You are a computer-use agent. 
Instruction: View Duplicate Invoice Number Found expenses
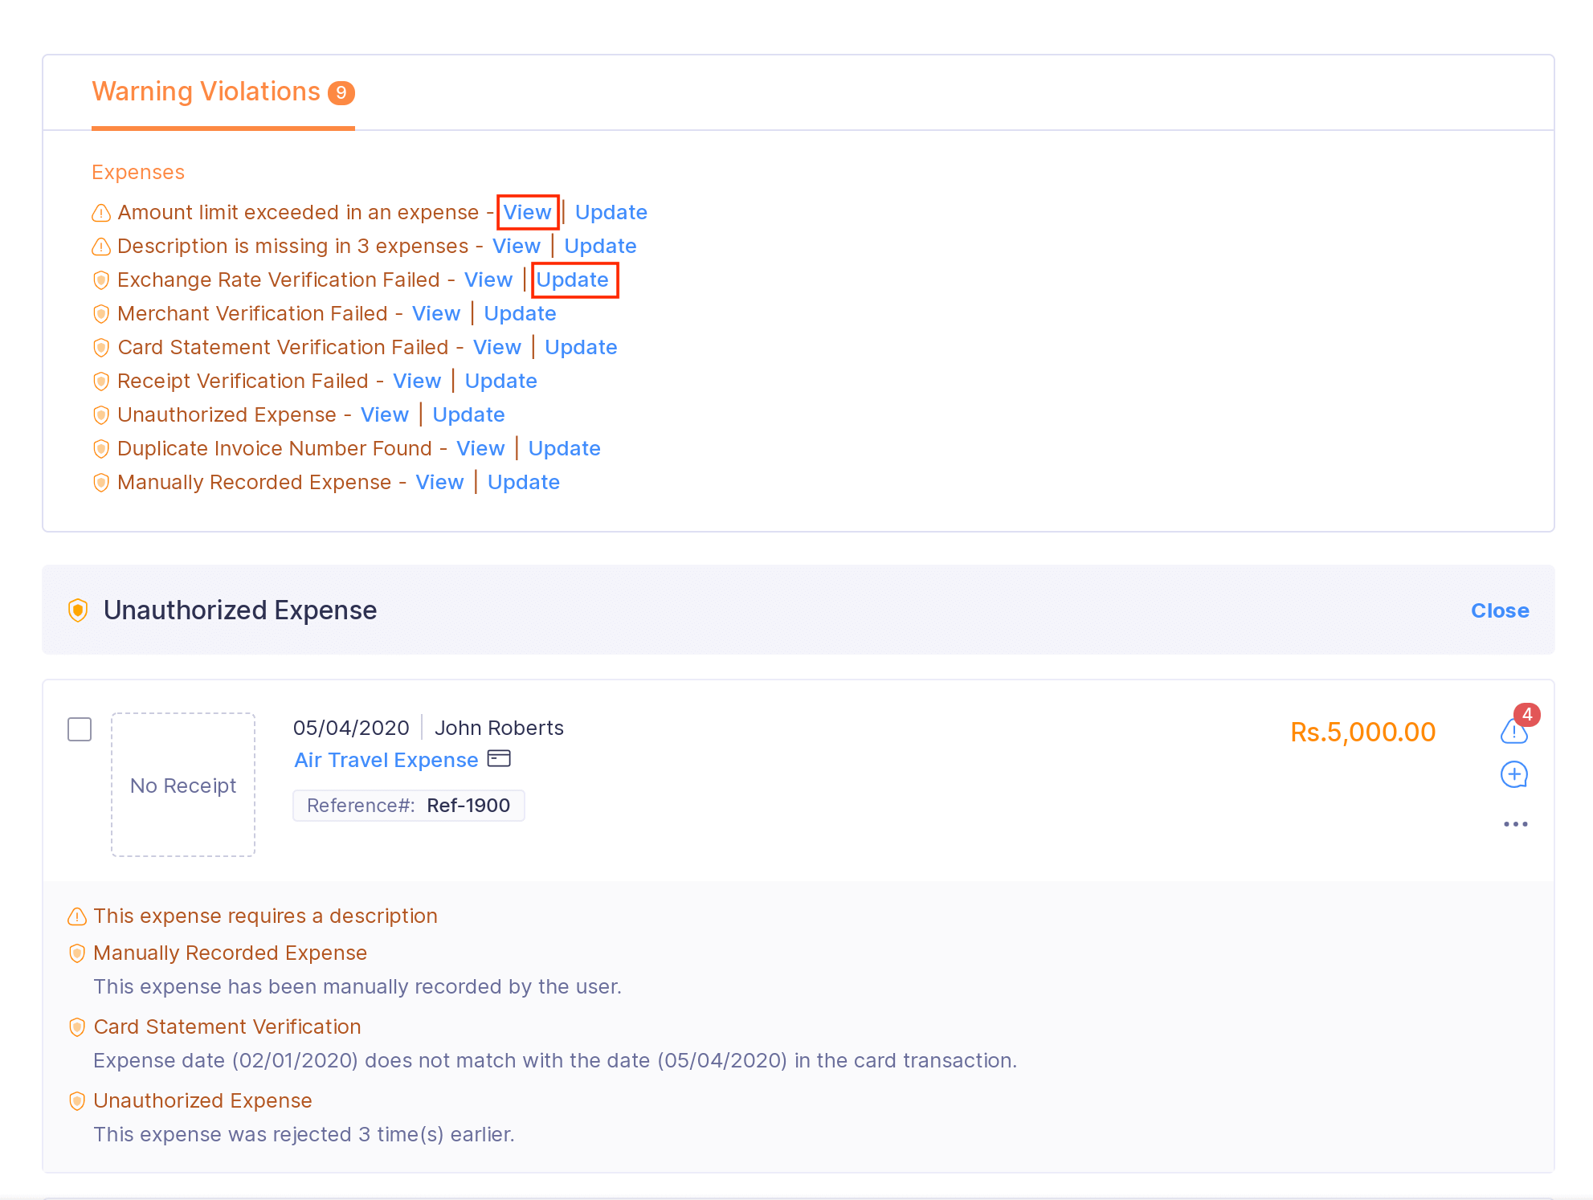(480, 448)
